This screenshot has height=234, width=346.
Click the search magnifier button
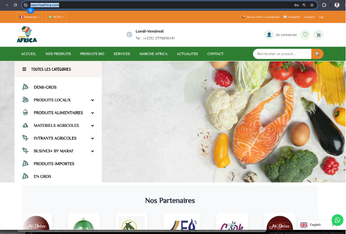tap(317, 54)
